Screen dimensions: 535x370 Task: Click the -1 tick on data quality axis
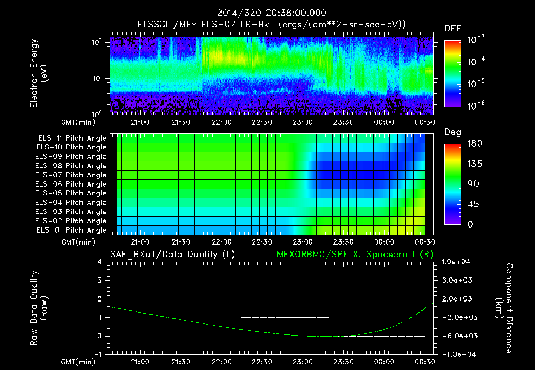[x=98, y=354]
